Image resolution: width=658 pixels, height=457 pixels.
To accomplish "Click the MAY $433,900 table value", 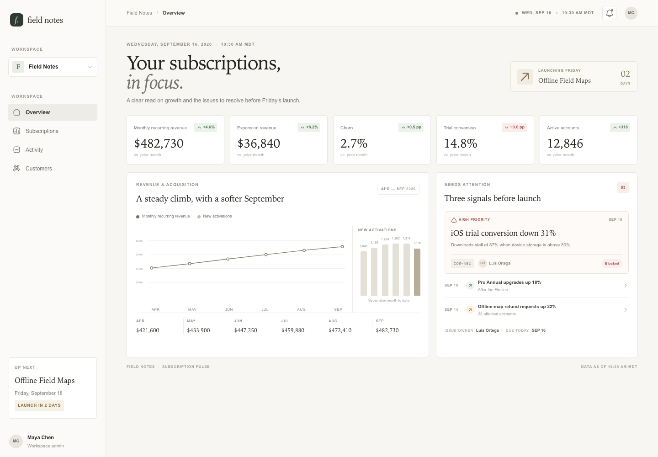I will tap(198, 330).
